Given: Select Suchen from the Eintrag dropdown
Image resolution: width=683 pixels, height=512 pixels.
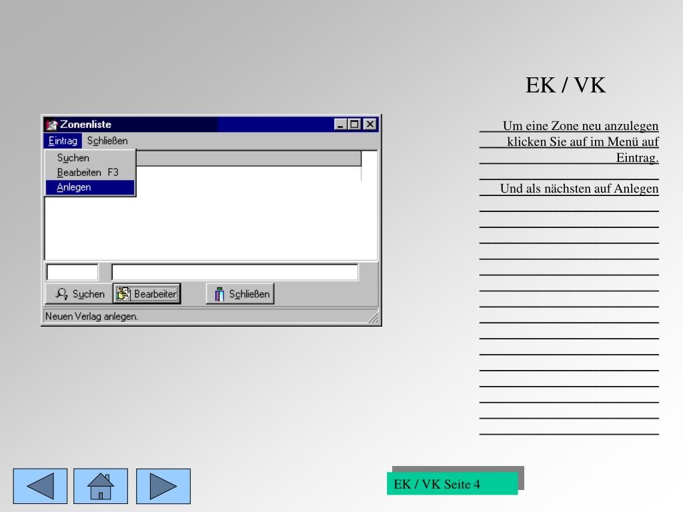Looking at the screenshot, I should coord(90,157).
